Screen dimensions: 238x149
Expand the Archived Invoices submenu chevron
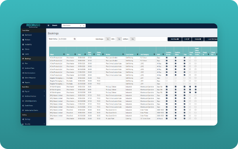(x=44, y=96)
